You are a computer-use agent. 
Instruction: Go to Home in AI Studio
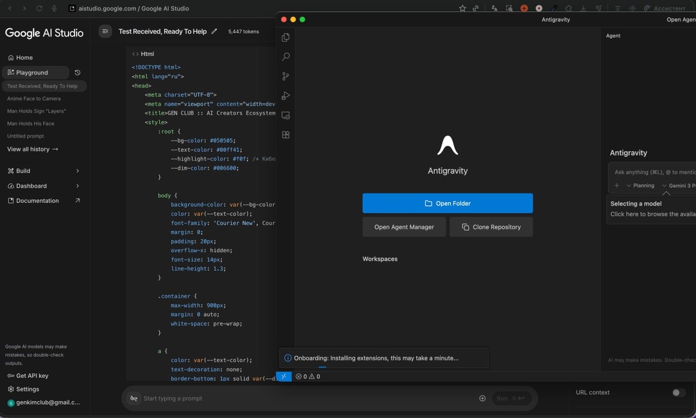point(24,57)
